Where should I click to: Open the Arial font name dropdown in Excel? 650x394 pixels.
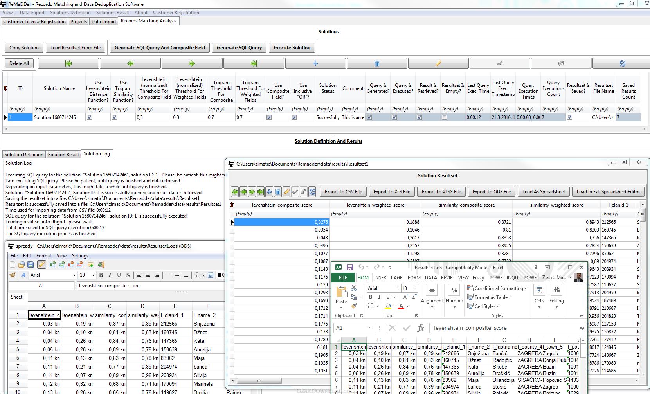(398, 288)
